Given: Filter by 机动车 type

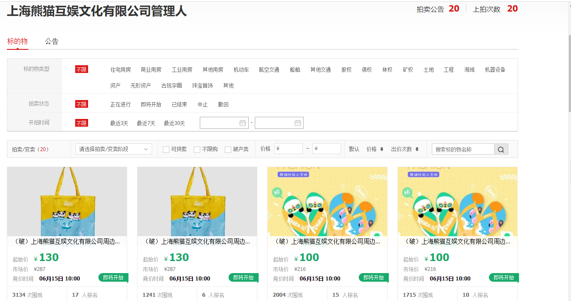Looking at the screenshot, I should 241,70.
